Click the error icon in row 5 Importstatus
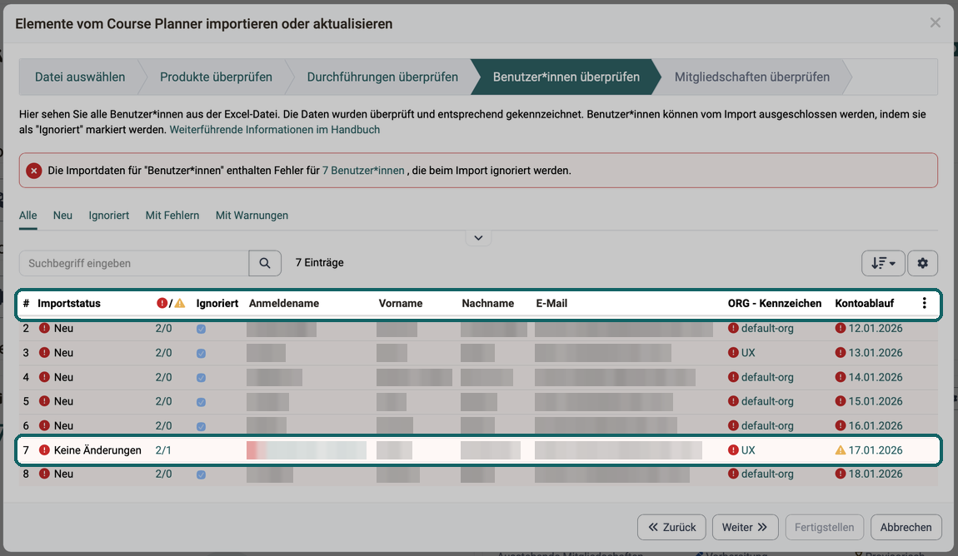The image size is (958, 556). (x=44, y=401)
